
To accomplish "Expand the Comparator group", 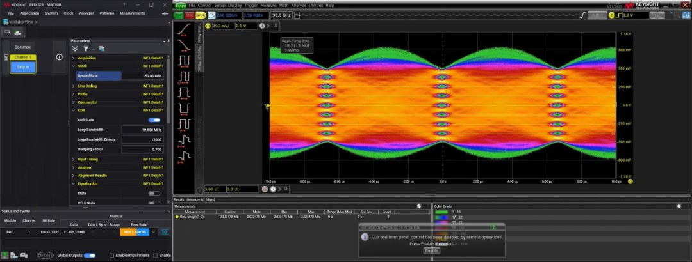I will click(x=73, y=102).
